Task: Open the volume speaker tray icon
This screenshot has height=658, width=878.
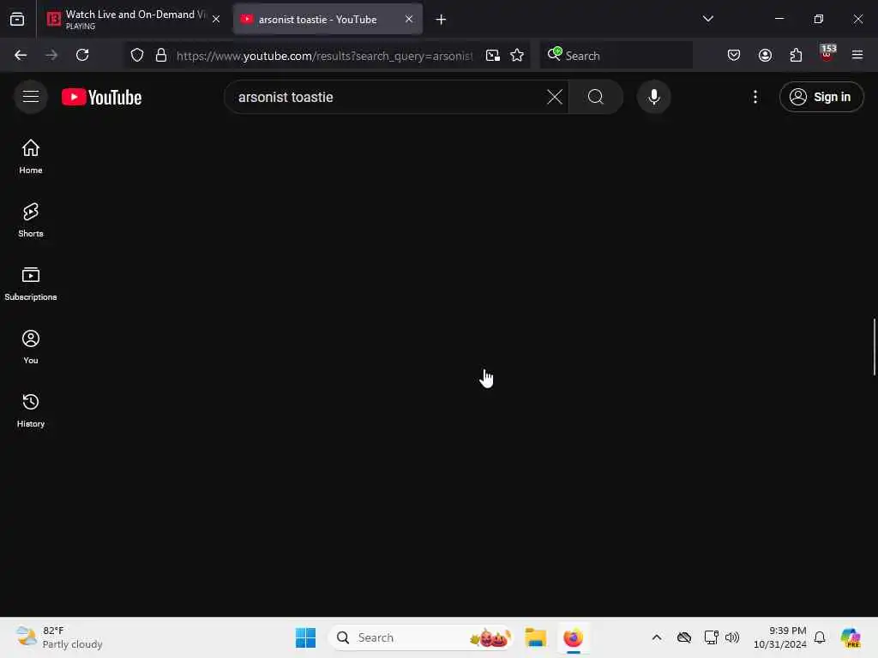Action: [732, 637]
